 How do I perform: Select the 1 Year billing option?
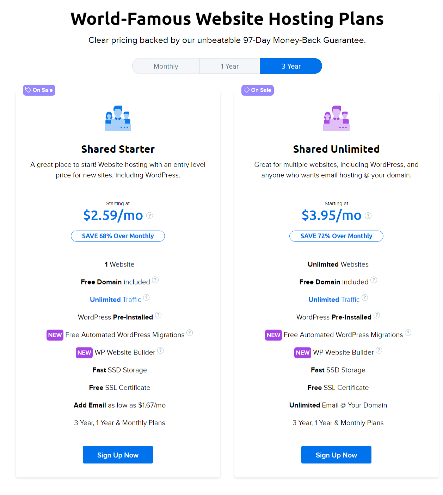(229, 66)
